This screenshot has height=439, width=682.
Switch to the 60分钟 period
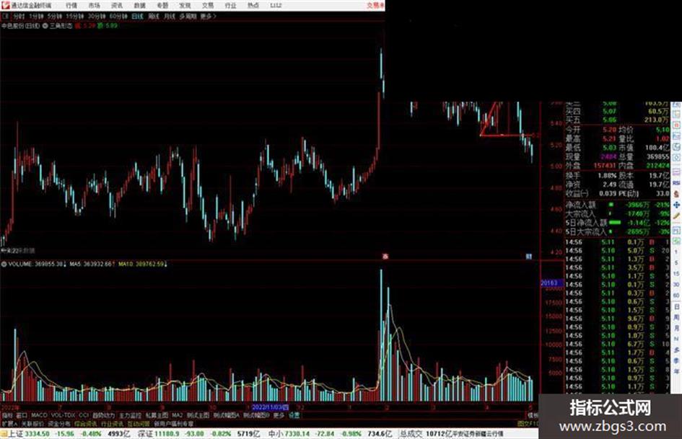pyautogui.click(x=118, y=16)
